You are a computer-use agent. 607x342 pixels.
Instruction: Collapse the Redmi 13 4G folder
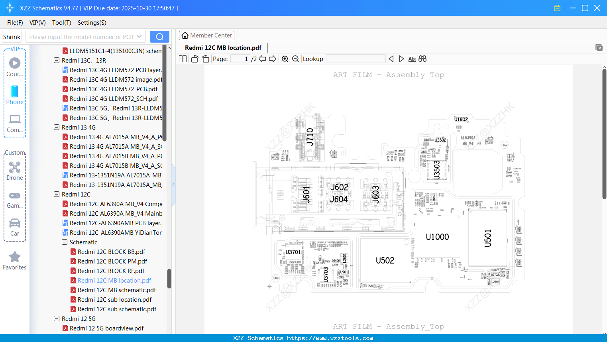[57, 128]
